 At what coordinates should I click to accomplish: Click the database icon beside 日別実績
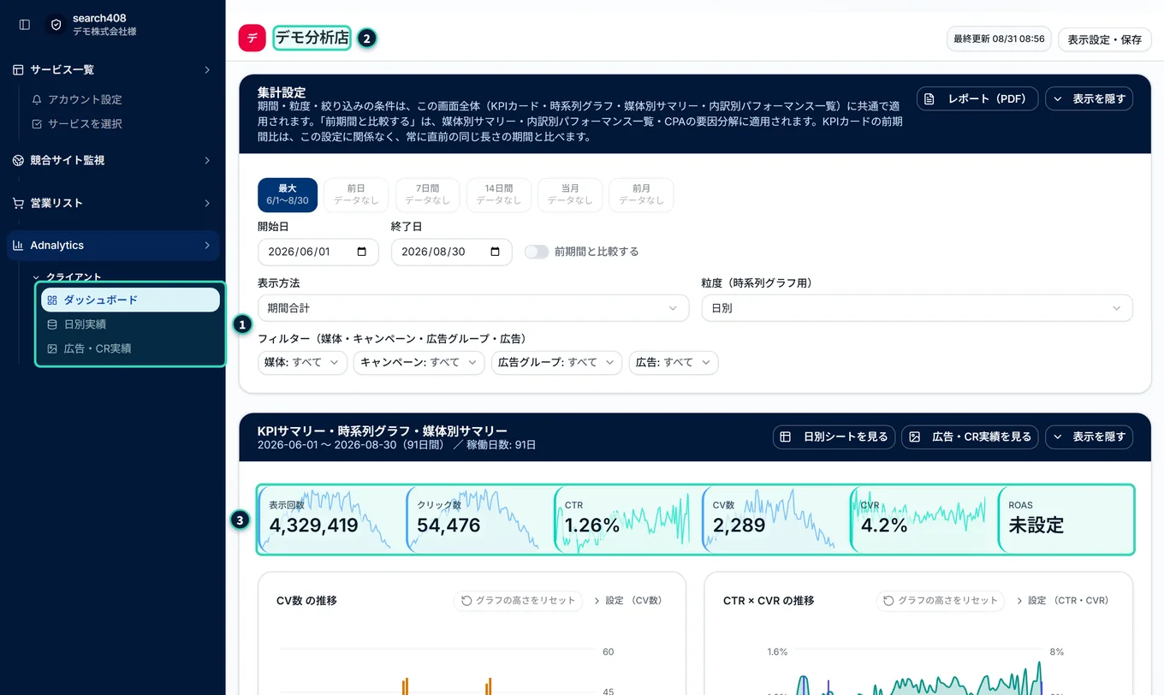click(52, 324)
